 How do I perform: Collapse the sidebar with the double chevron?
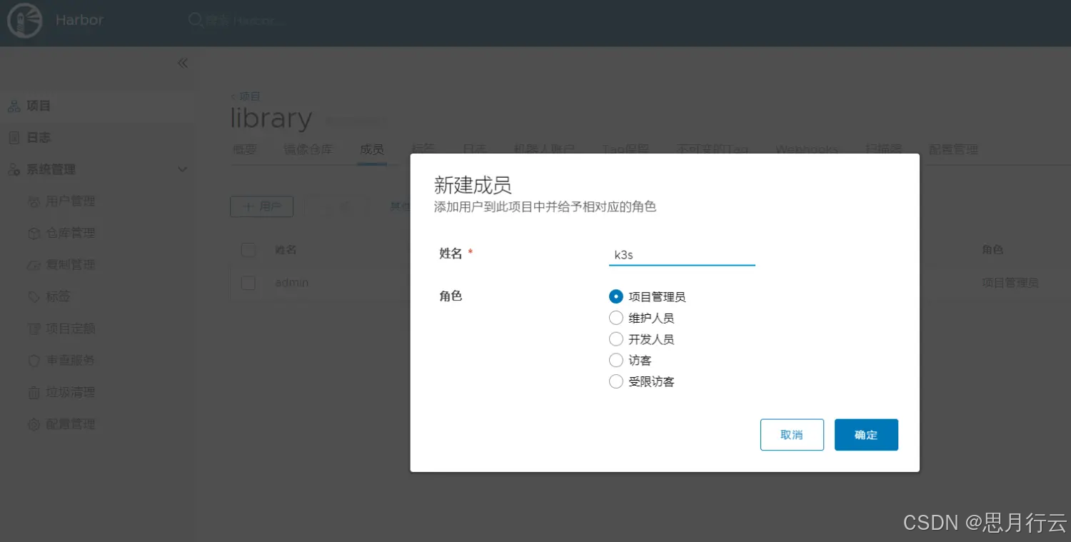pos(182,63)
